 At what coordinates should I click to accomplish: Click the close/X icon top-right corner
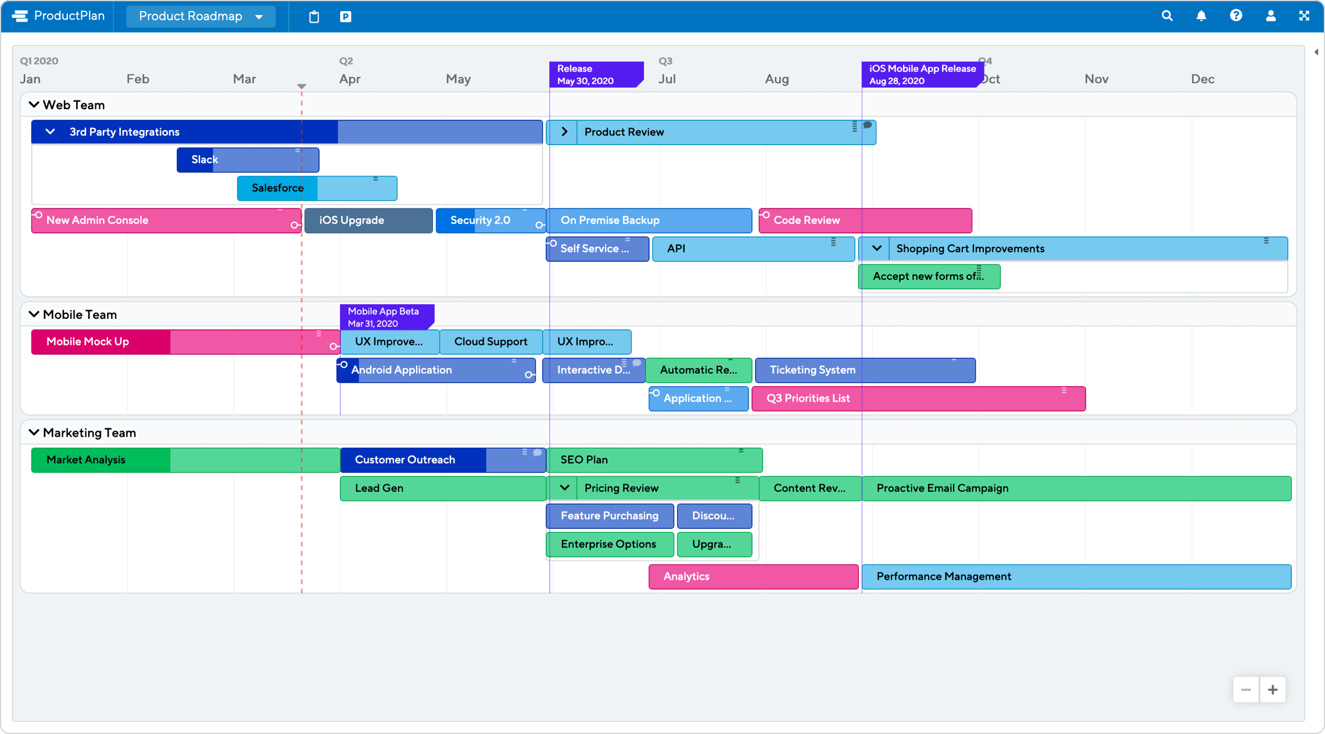pyautogui.click(x=1305, y=15)
